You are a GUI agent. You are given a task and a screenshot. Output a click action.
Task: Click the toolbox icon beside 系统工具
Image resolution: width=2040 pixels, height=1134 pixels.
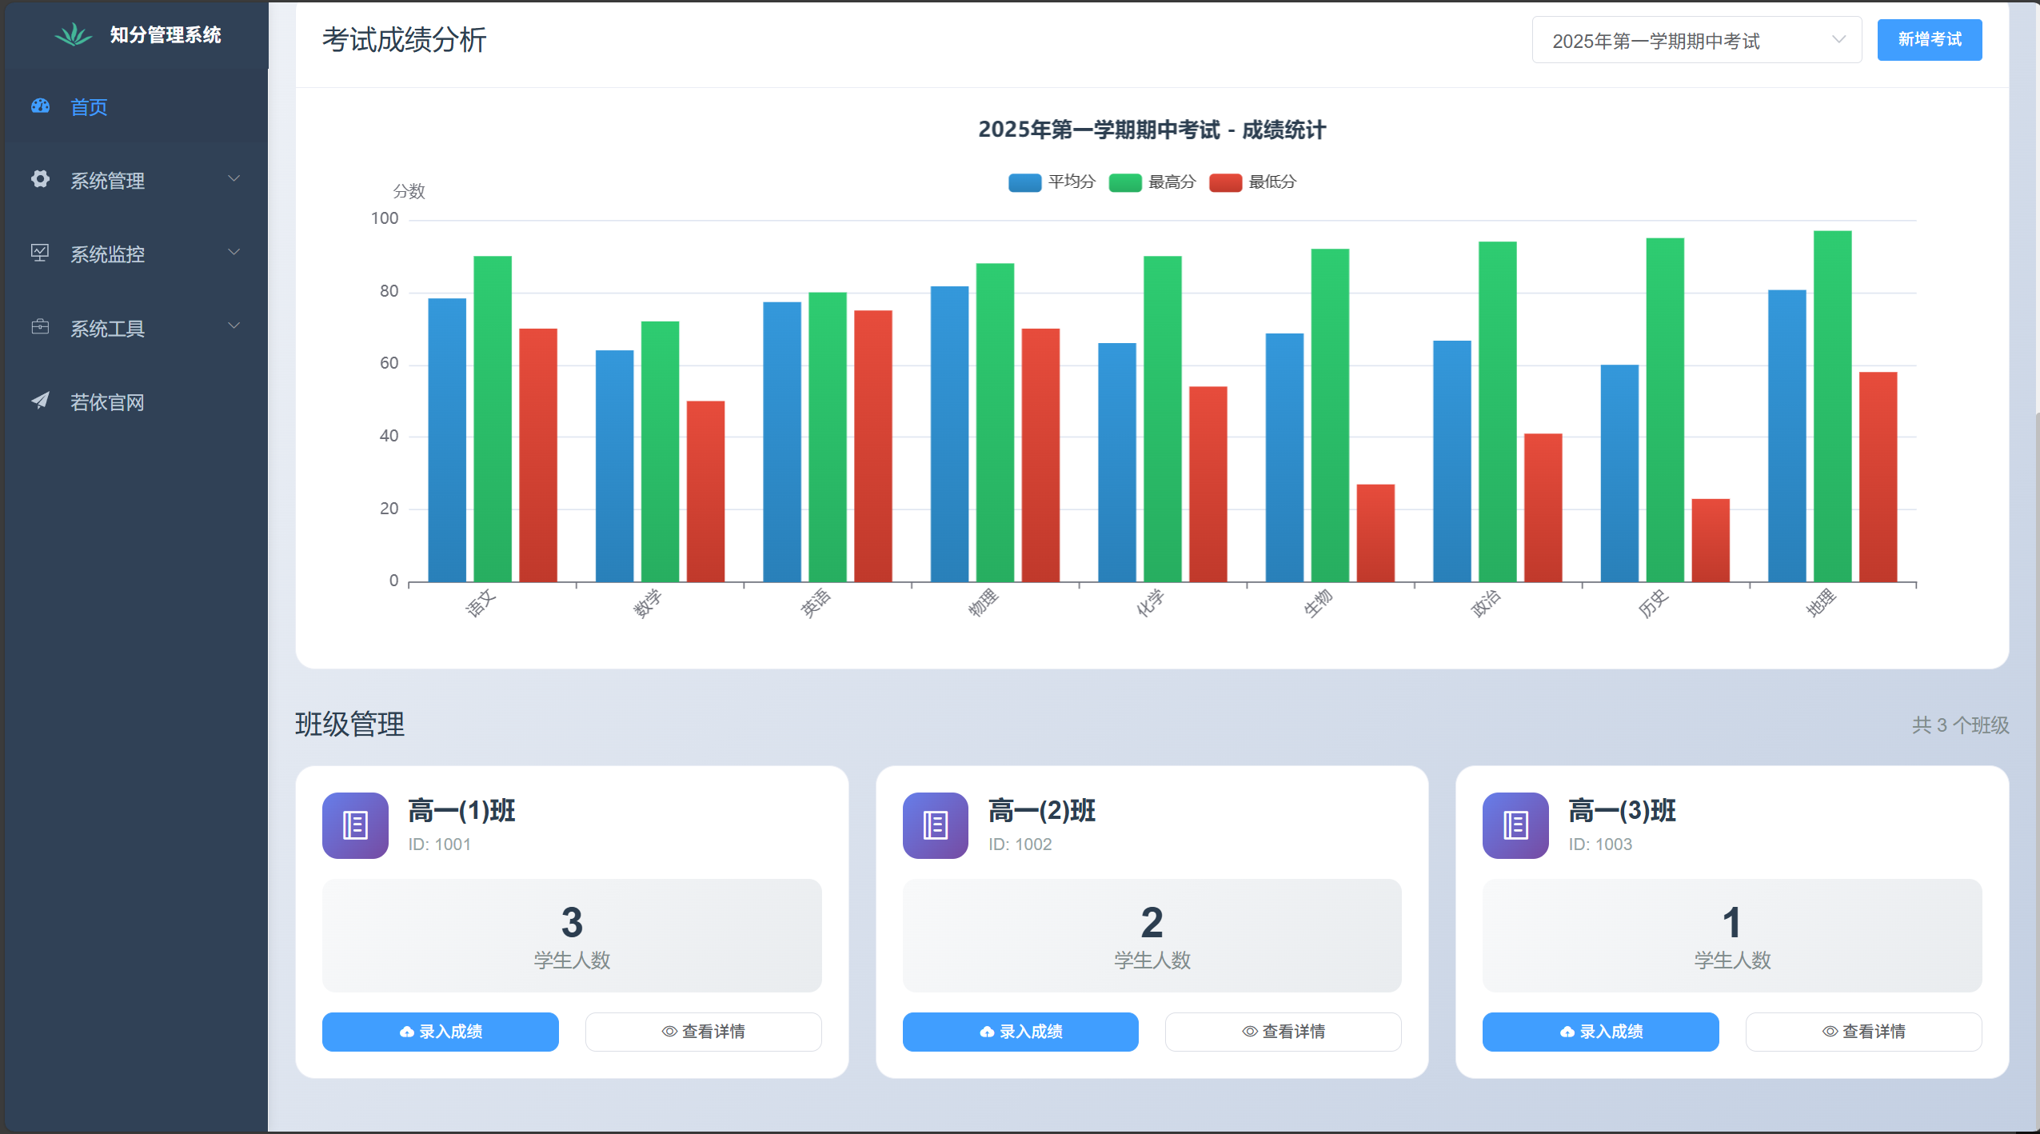coord(40,327)
